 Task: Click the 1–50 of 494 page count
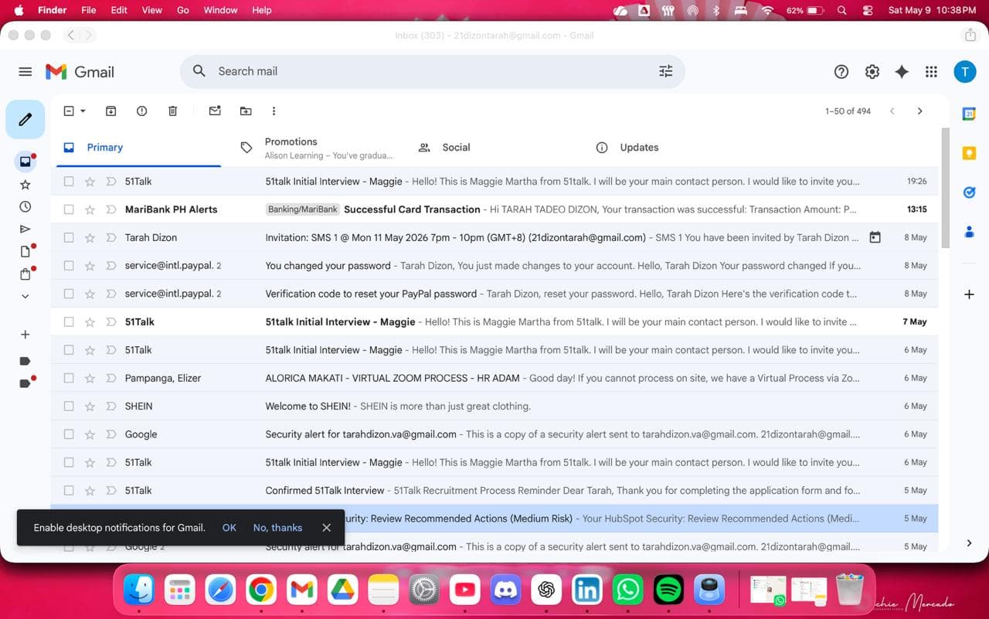(848, 111)
